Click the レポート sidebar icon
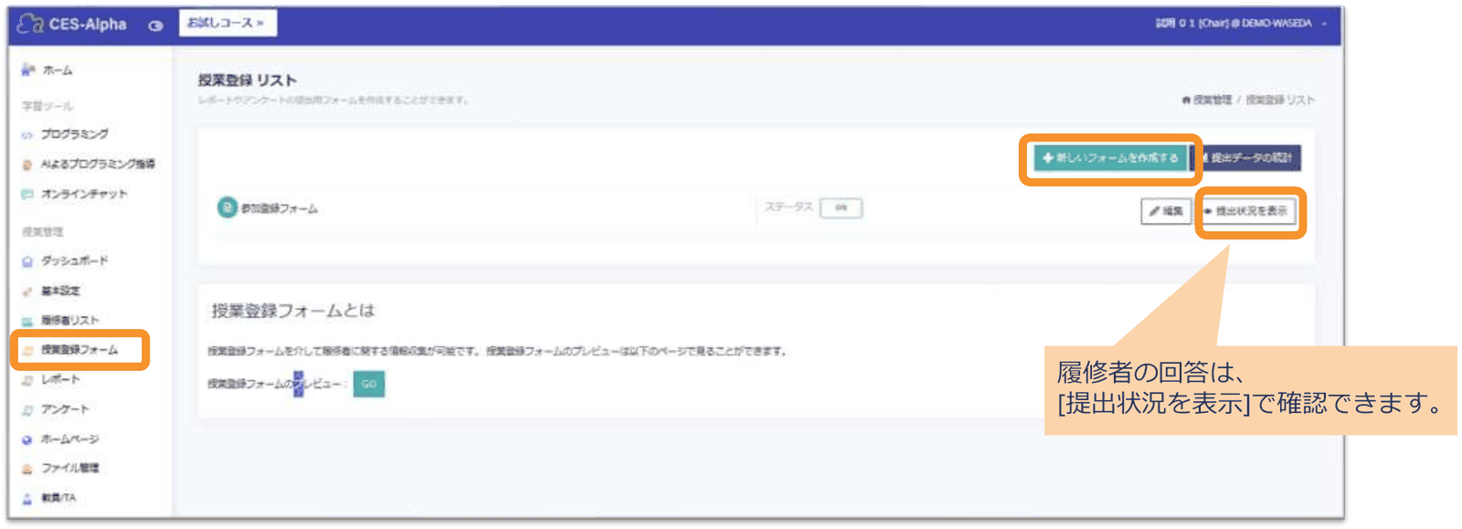Image resolution: width=1462 pixels, height=529 pixels. coord(26,380)
